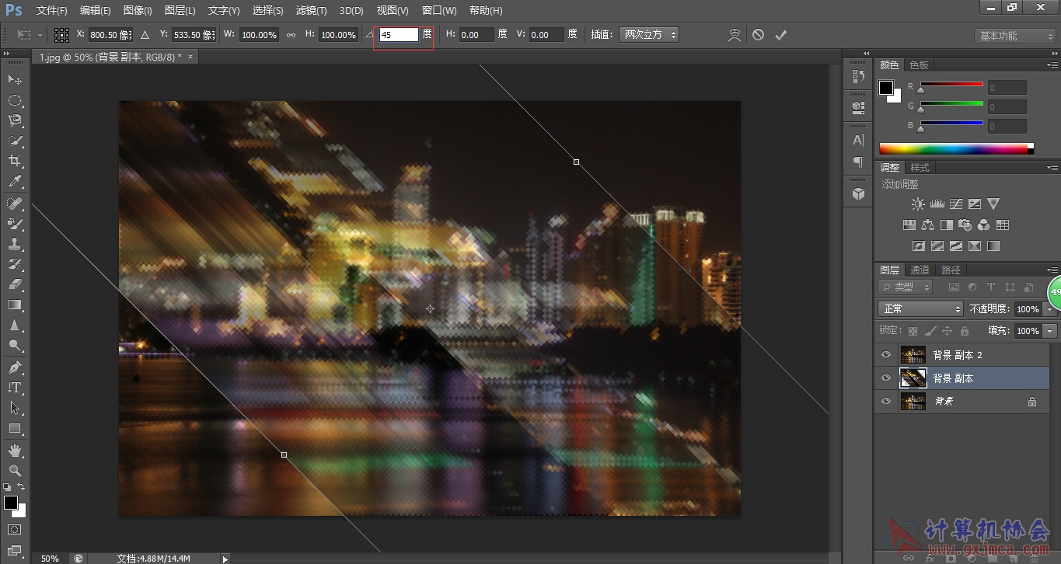
Task: Add a Channel Mixer adjustment
Action: click(x=983, y=225)
